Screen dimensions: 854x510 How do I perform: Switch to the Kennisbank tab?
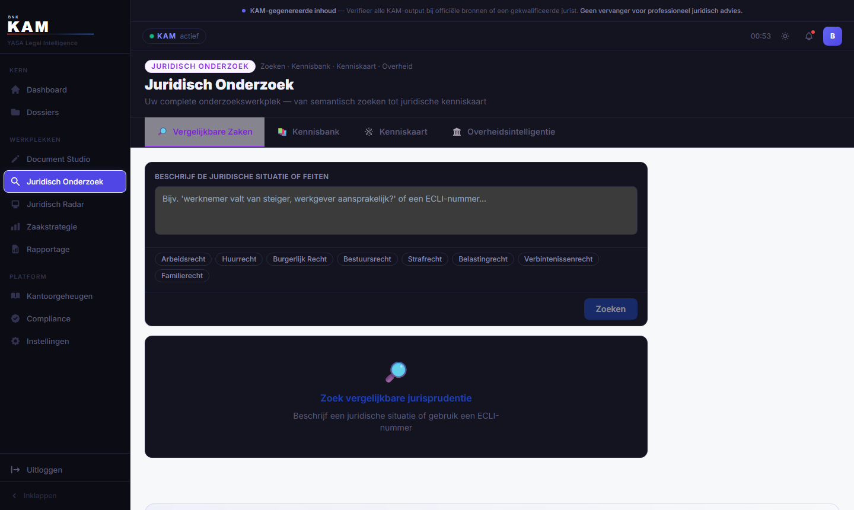click(308, 132)
